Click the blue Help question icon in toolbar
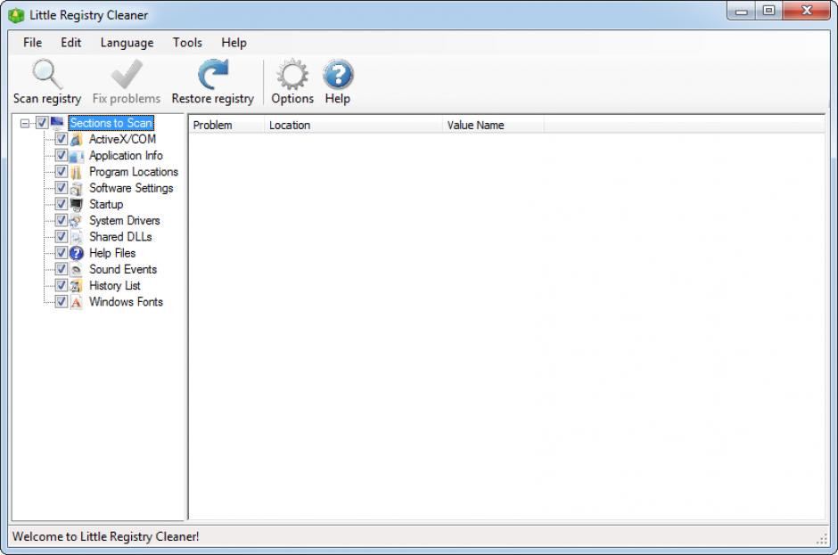Viewport: 838px width, 555px height. (338, 74)
